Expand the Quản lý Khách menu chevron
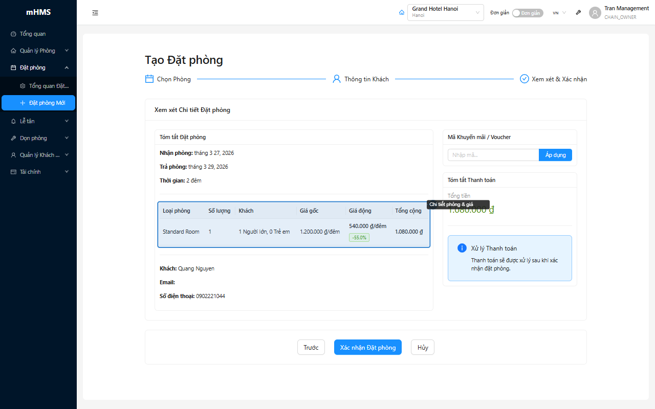The width and height of the screenshot is (655, 409). coord(67,155)
